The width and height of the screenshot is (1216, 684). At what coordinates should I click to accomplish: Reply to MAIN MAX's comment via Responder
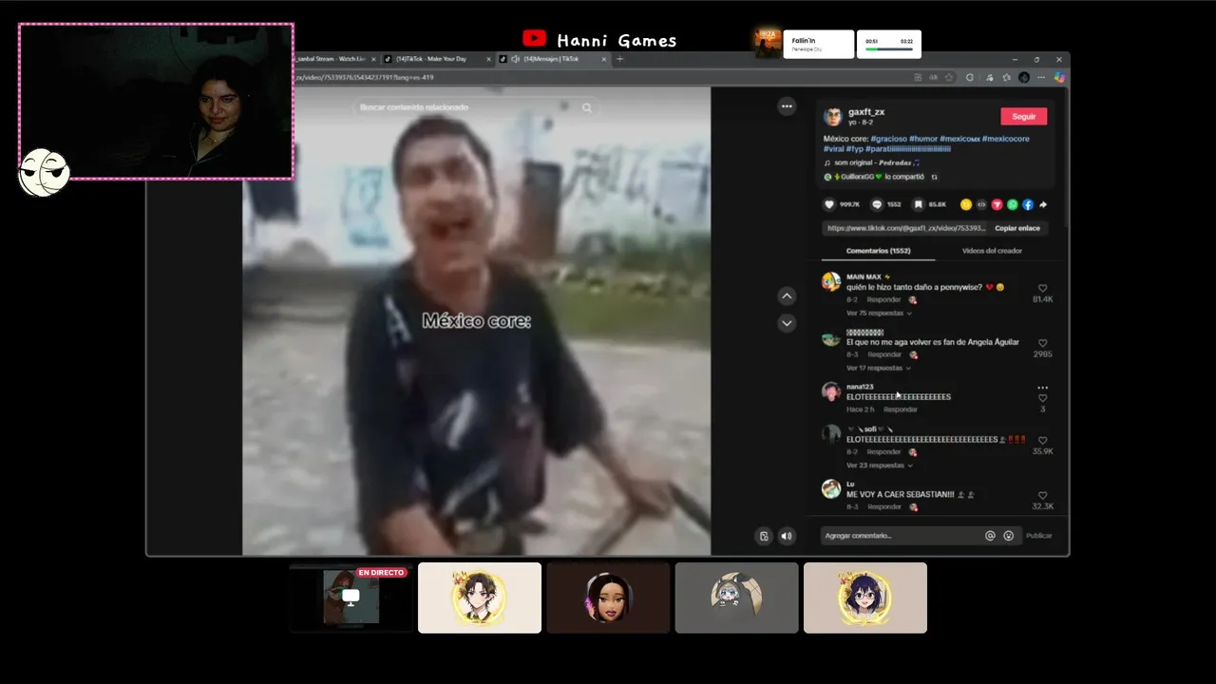point(883,300)
